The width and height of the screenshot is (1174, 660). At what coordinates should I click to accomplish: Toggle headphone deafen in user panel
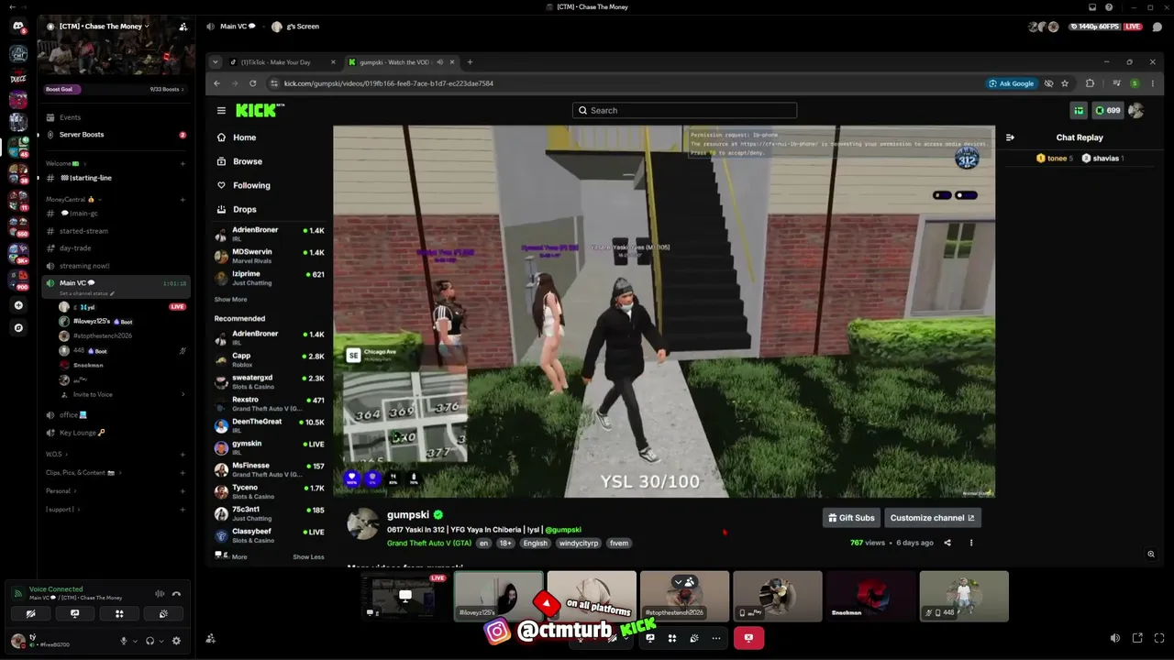coord(150,641)
